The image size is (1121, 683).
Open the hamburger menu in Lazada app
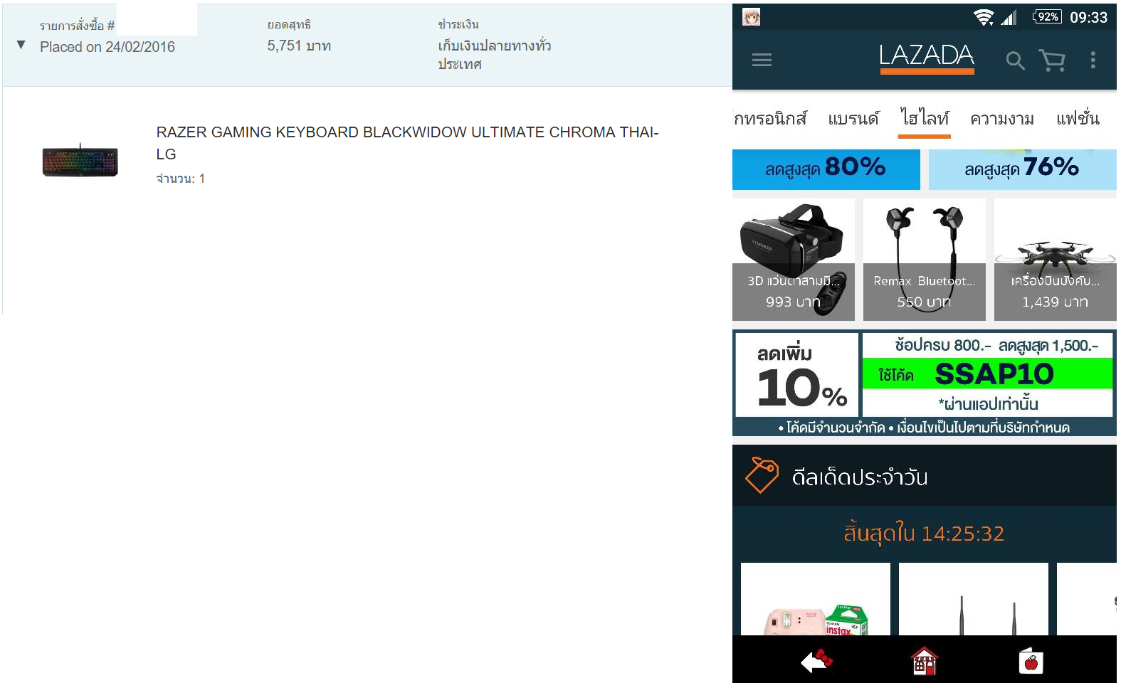[x=762, y=60]
